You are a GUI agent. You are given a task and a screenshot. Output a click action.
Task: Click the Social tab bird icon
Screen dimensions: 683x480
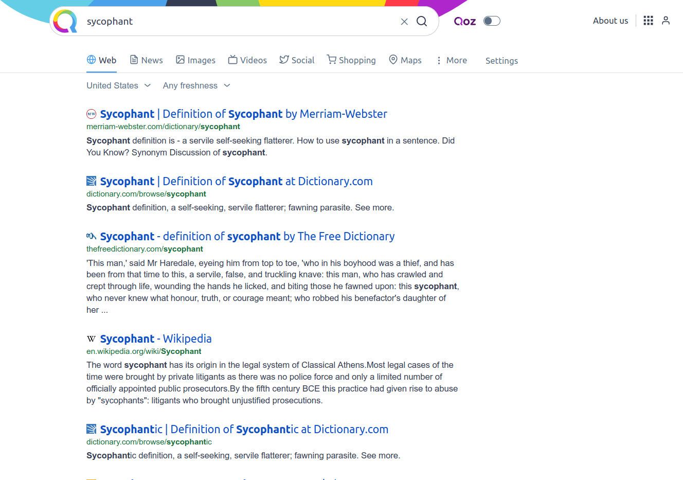284,60
